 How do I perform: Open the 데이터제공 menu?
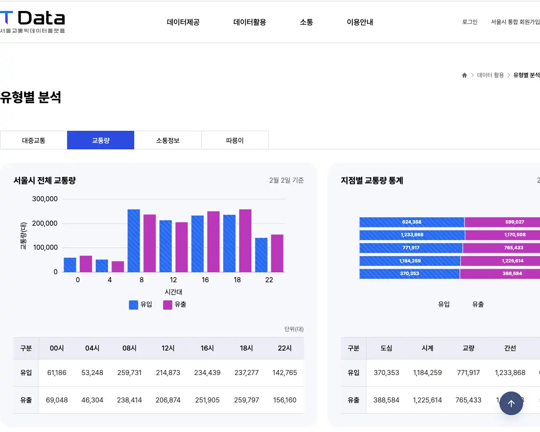click(x=183, y=22)
